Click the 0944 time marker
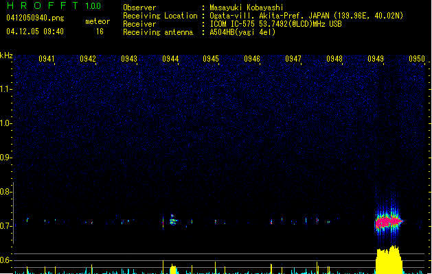 (x=170, y=59)
